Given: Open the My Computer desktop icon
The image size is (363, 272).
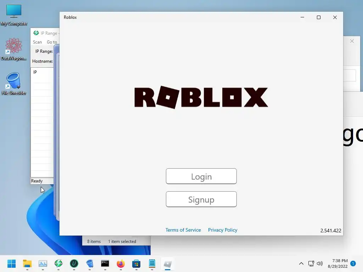Looking at the screenshot, I should (x=14, y=15).
